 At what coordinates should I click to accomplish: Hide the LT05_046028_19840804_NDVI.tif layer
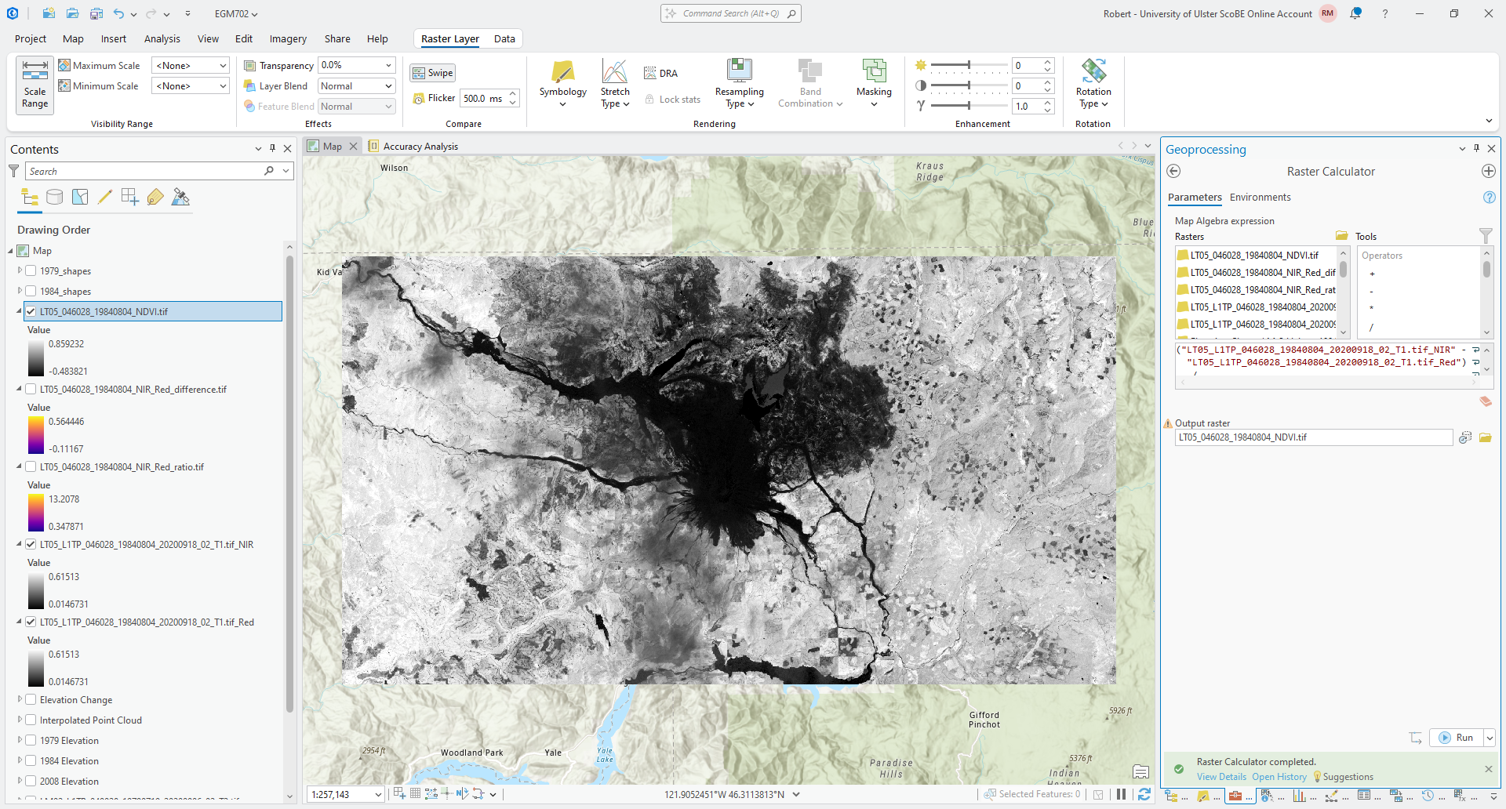click(x=31, y=311)
